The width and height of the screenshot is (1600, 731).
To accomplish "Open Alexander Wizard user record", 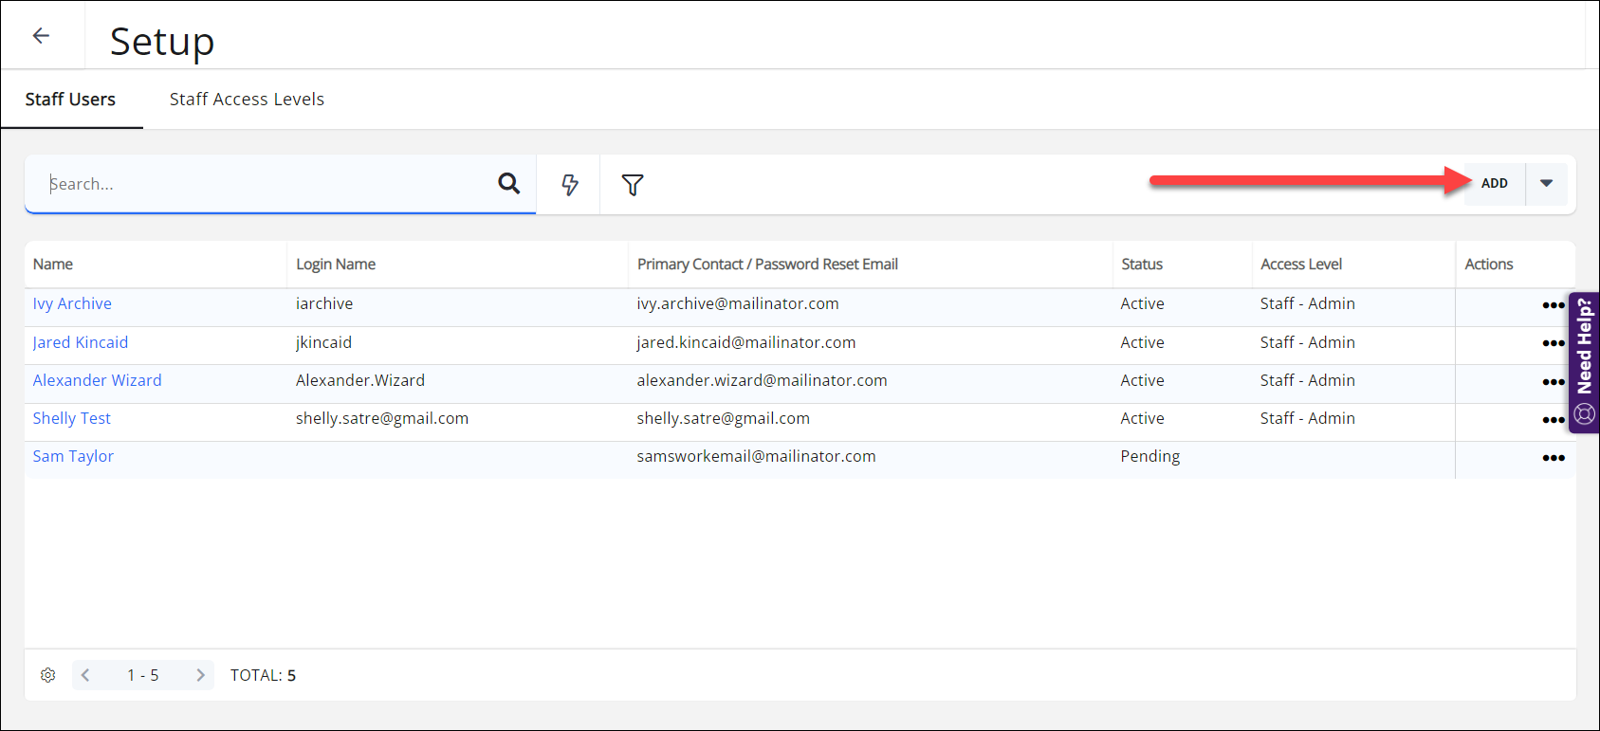I will click(98, 380).
